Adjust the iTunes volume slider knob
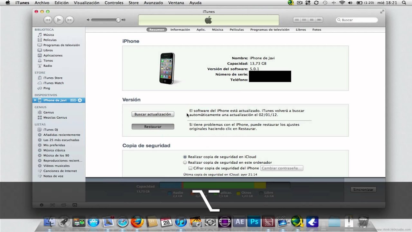412x232 pixels. [118, 20]
